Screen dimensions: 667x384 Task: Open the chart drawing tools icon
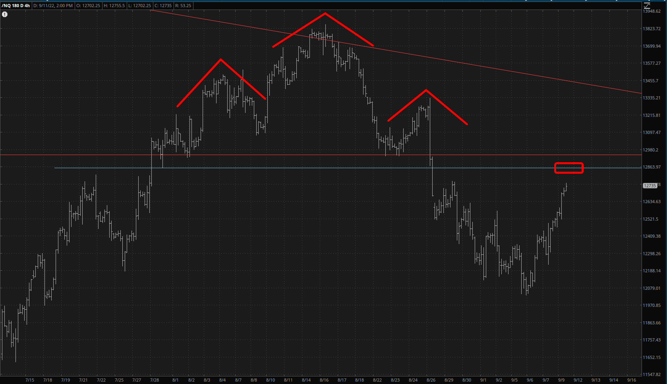click(647, 6)
